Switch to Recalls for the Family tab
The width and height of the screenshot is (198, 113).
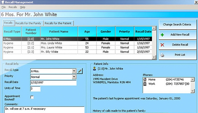pyautogui.click(x=28, y=23)
